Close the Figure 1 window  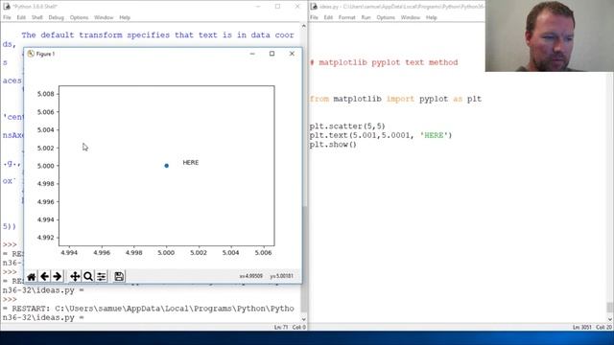[x=292, y=54]
